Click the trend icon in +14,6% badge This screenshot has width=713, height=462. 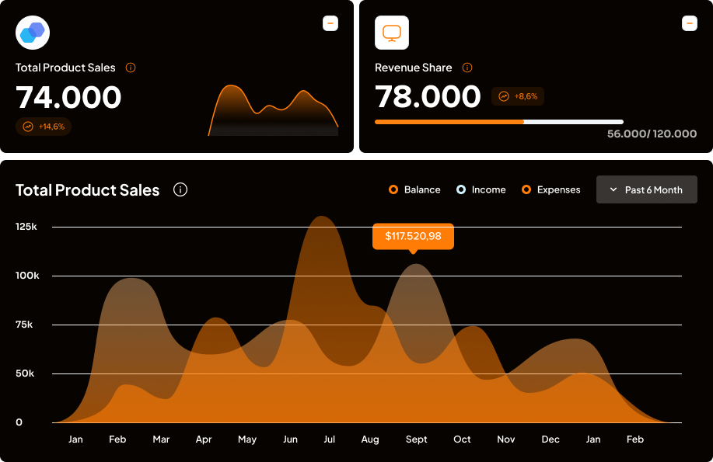[x=28, y=127]
